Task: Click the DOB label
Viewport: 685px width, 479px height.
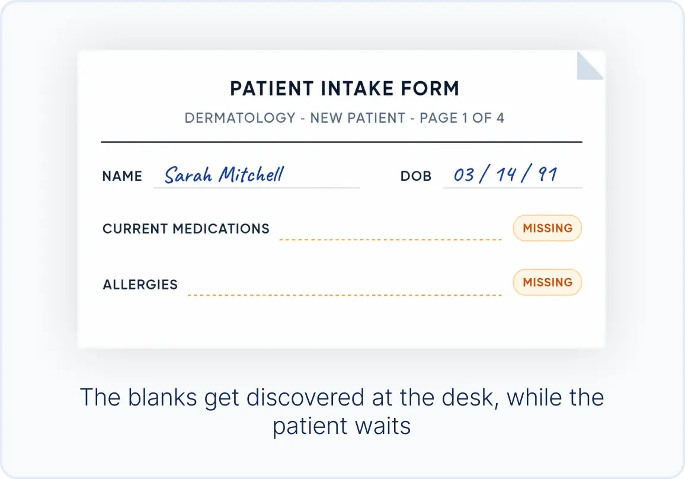Action: [416, 176]
